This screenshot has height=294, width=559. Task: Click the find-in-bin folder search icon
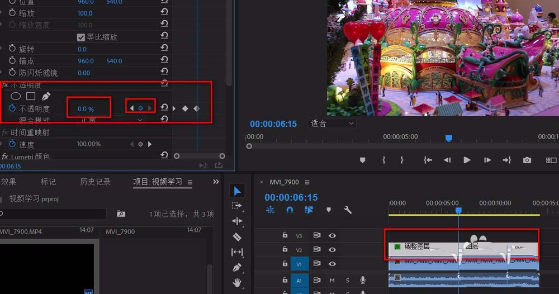121,214
